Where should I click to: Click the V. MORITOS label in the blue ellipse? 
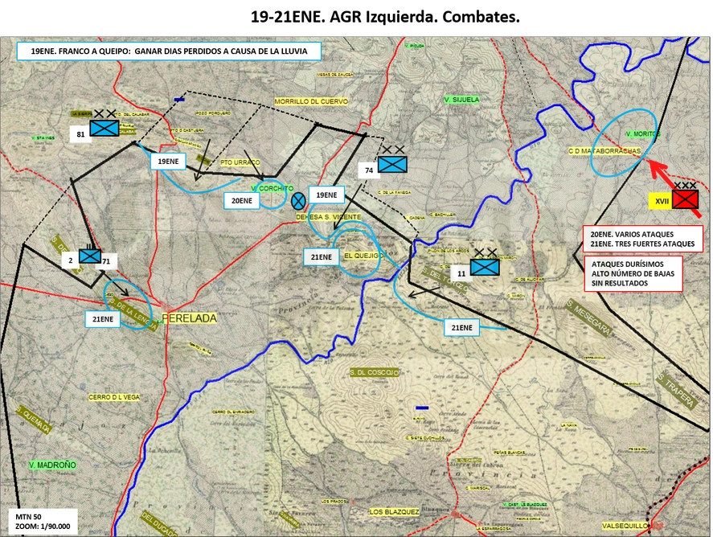pos(642,133)
